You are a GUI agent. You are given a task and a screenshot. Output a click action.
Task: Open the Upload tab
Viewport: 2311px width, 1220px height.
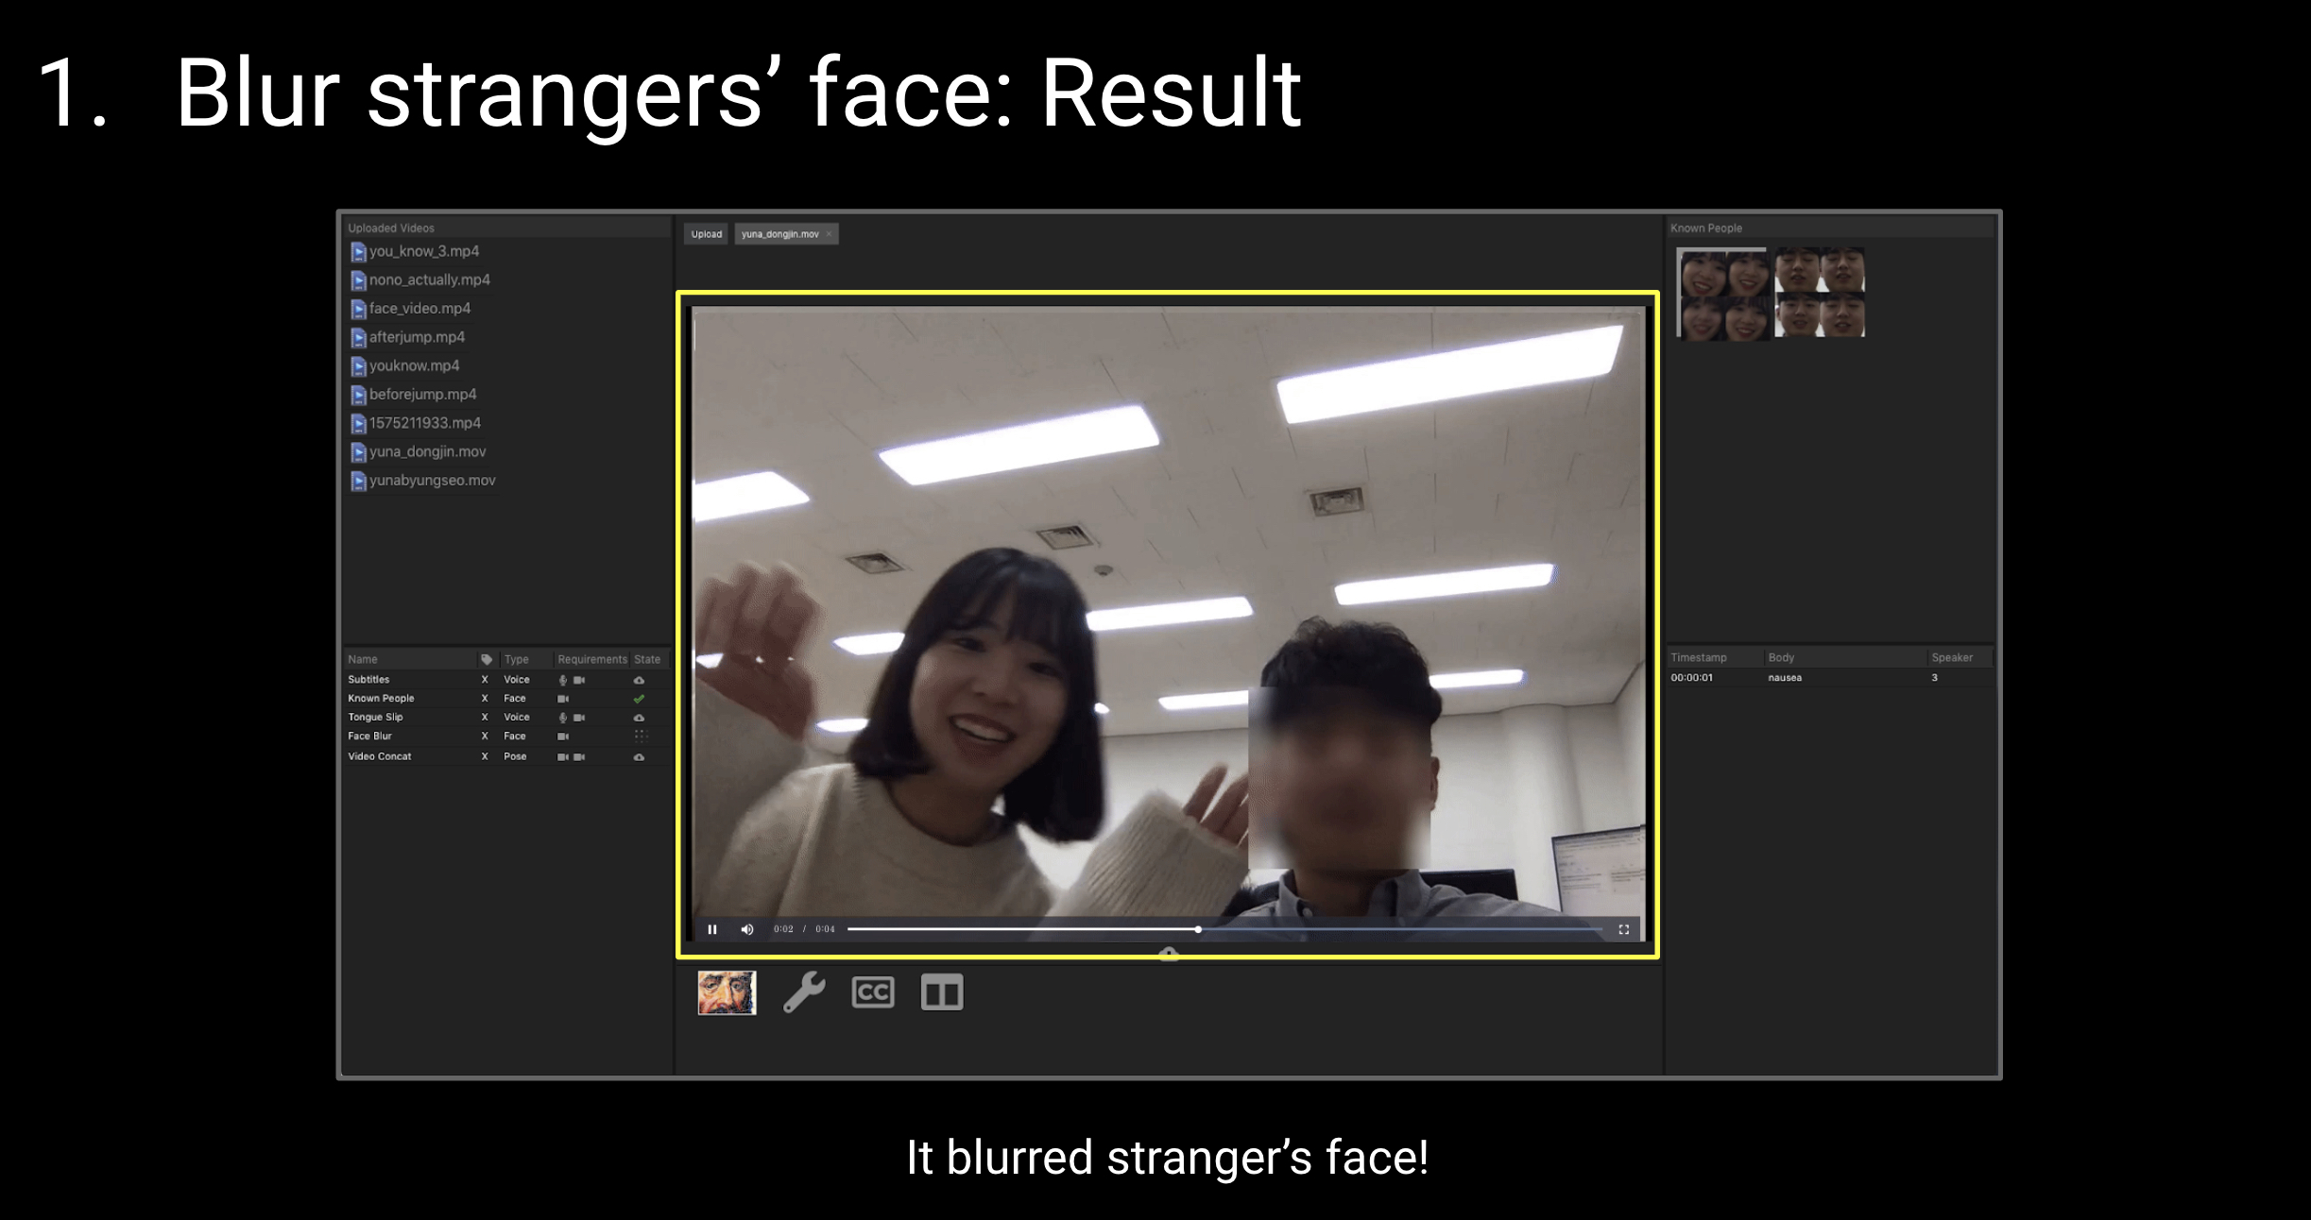click(706, 234)
